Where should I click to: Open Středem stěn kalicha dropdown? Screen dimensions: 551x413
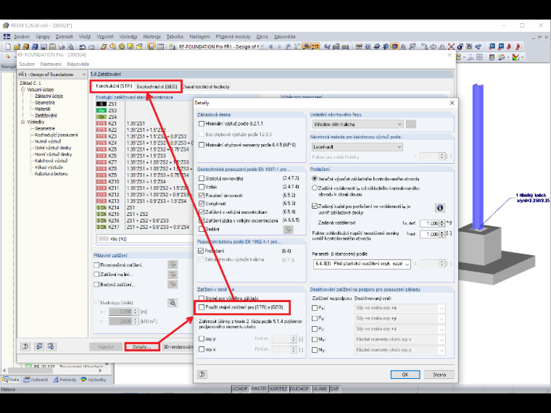pos(357,124)
